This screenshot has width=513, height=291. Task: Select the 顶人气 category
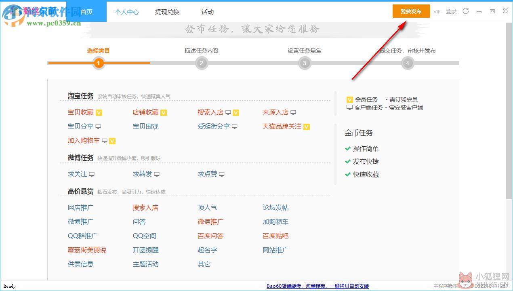[x=207, y=208]
